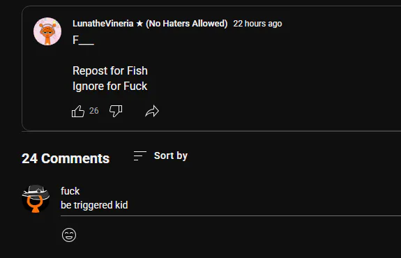
Task: Click the like count showing 26
Action: [x=94, y=111]
